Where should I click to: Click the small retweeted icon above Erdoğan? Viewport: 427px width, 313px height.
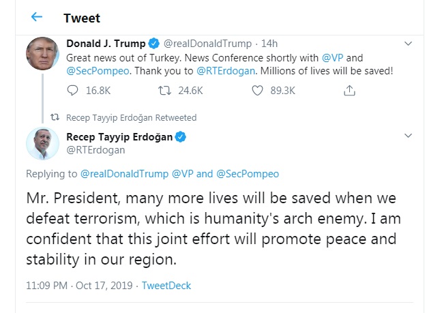click(x=55, y=118)
